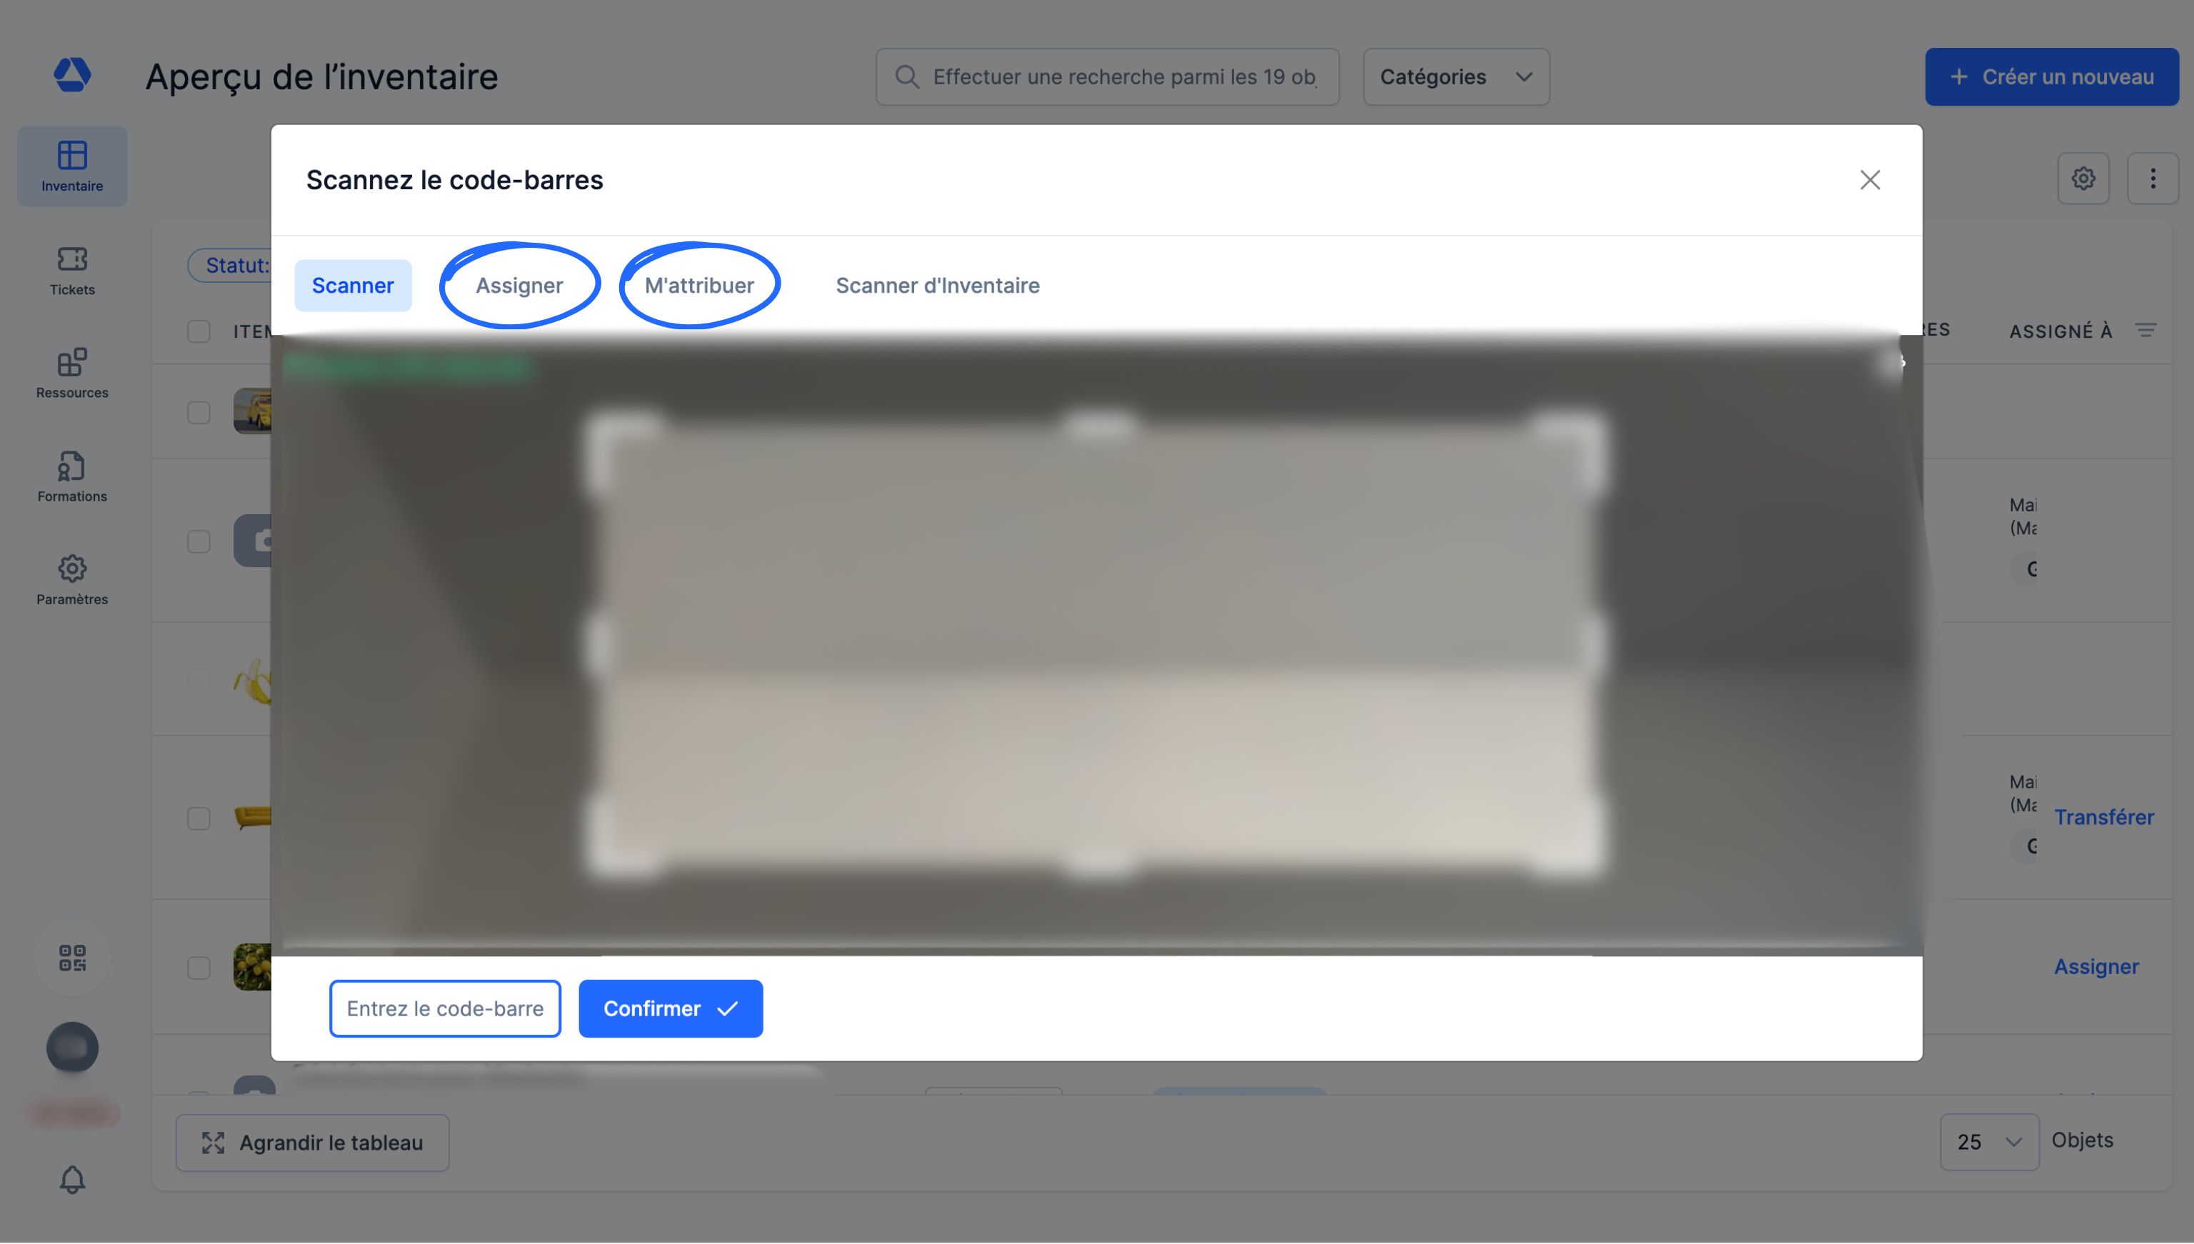Click the 'Aperçu de l'inventaire' title
The height and width of the screenshot is (1244, 2194).
(321, 77)
